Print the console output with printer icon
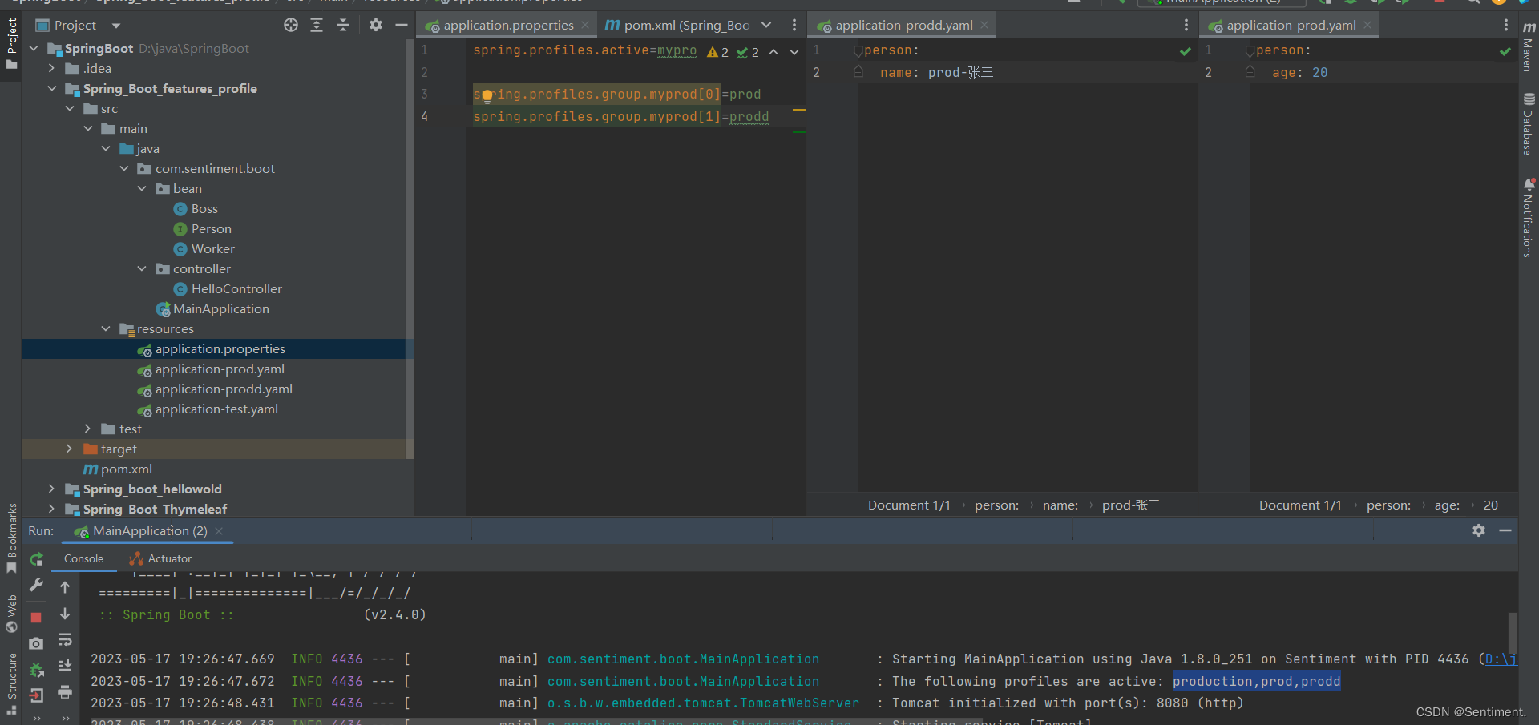 pos(65,692)
